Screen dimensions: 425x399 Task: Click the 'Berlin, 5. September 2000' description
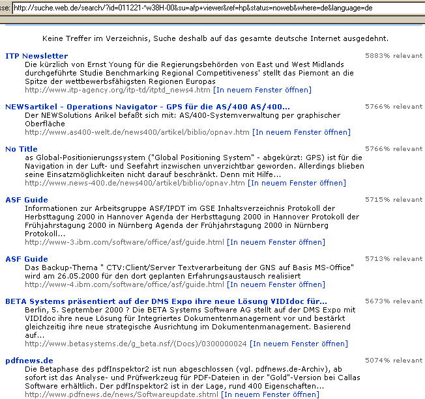tap(190, 322)
